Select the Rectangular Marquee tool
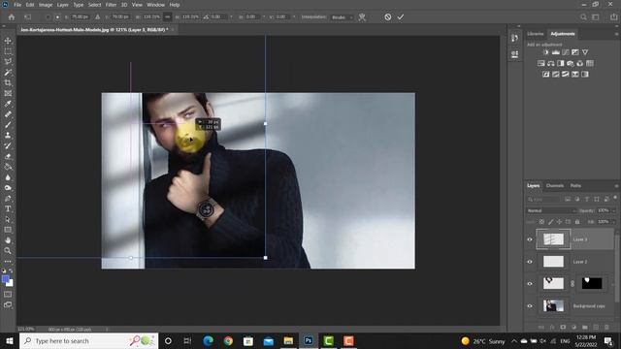 8,51
